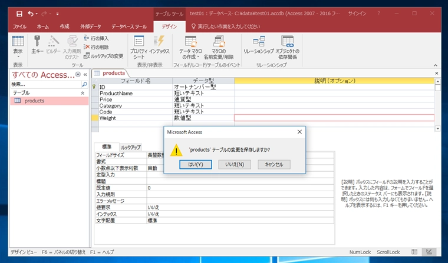Image resolution: width=448 pixels, height=263 pixels.
Task: Select the デザイン ribbon tab
Action: pos(169,26)
